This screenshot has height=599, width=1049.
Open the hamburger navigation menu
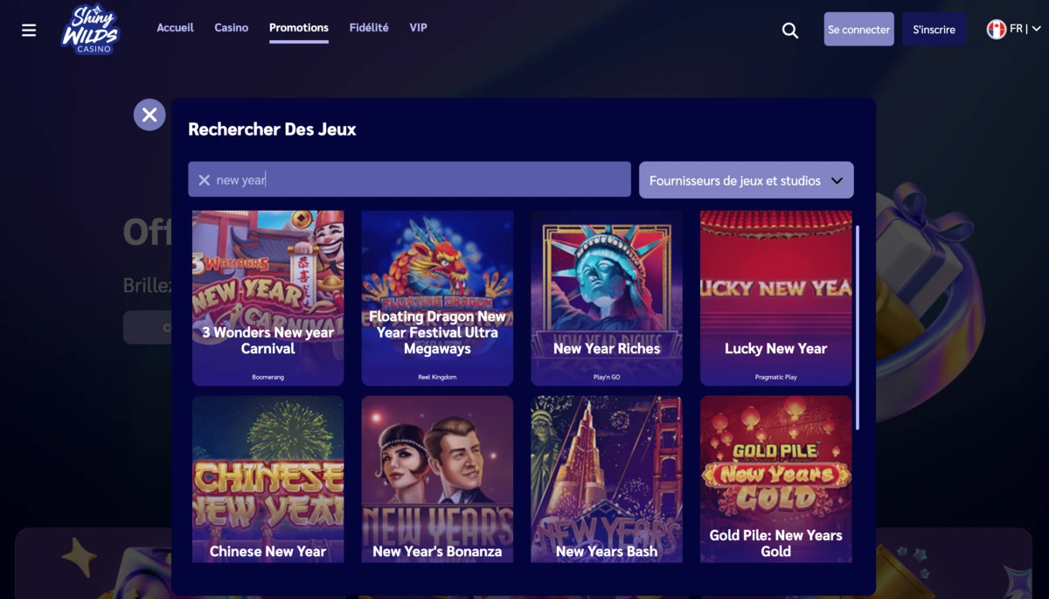(29, 29)
